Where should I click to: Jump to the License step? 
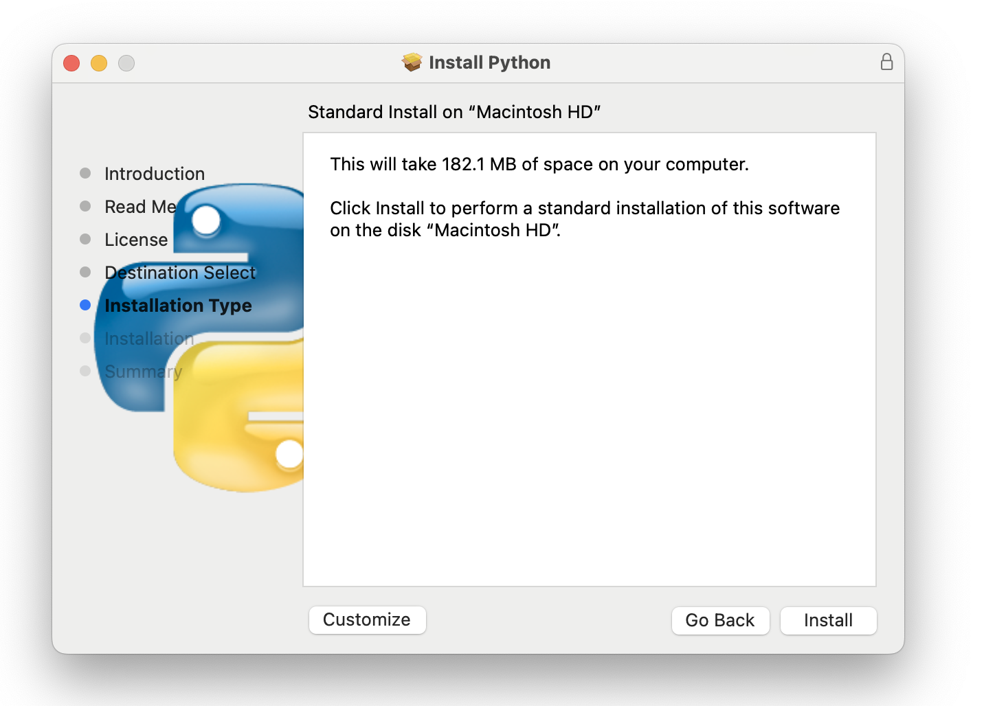click(136, 240)
